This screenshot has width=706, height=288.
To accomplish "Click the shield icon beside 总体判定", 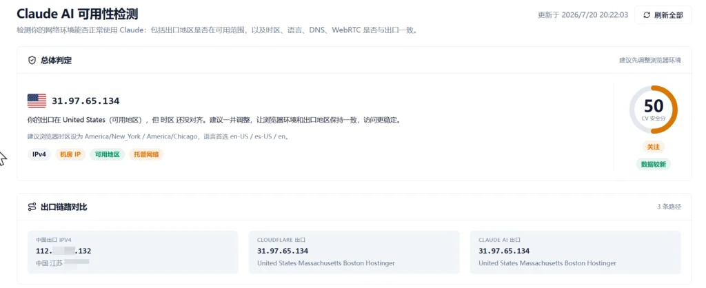I will (32, 61).
